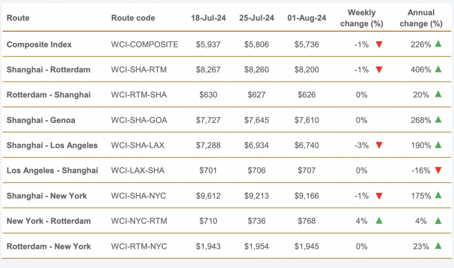Click the green arrow next to 23% annual change

[438, 246]
